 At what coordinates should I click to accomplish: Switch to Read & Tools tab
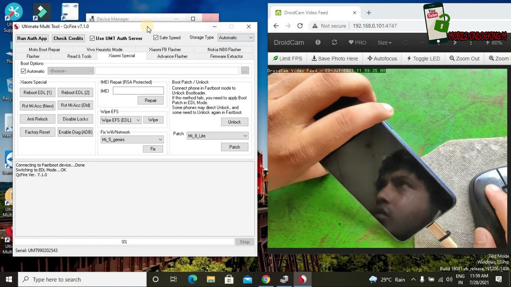click(79, 56)
